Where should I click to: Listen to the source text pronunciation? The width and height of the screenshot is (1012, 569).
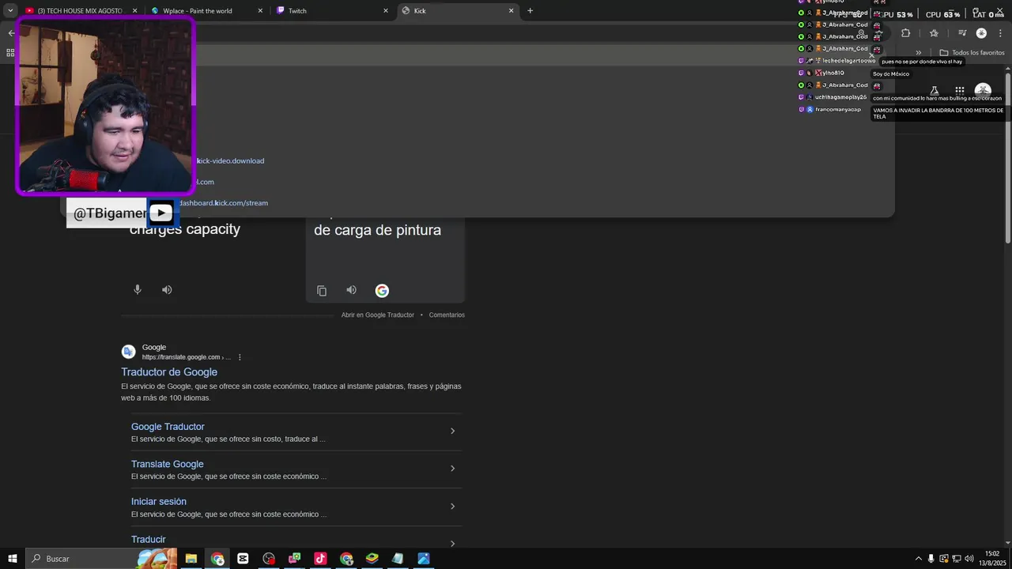[x=167, y=290]
